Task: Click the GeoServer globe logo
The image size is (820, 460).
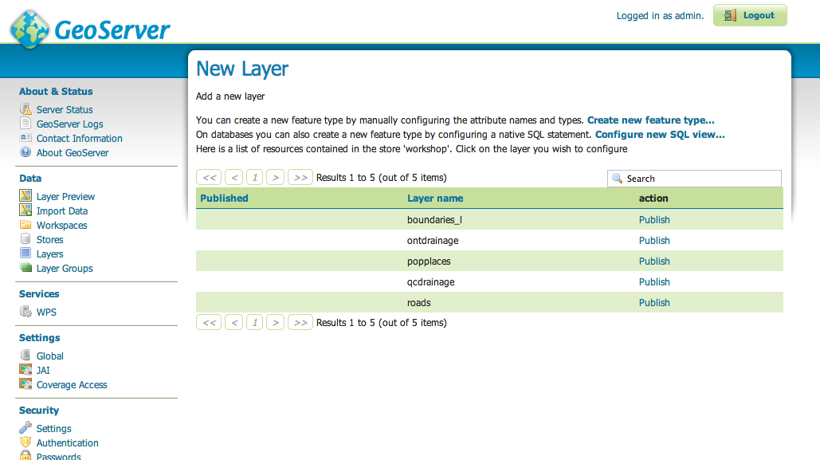Action: (x=29, y=29)
